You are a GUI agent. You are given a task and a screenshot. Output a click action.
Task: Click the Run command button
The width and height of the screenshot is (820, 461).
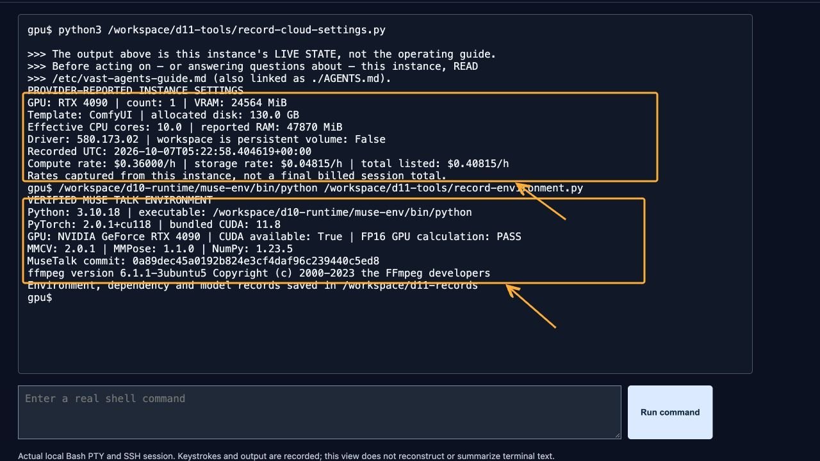pyautogui.click(x=670, y=412)
